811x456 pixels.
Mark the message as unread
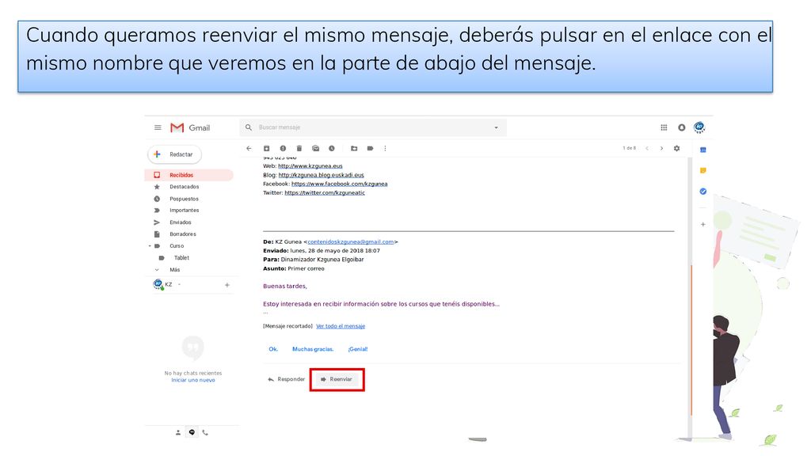315,148
